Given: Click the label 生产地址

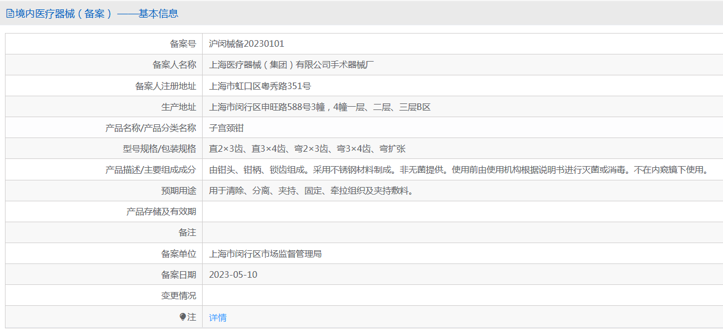Looking at the screenshot, I should [x=178, y=107].
